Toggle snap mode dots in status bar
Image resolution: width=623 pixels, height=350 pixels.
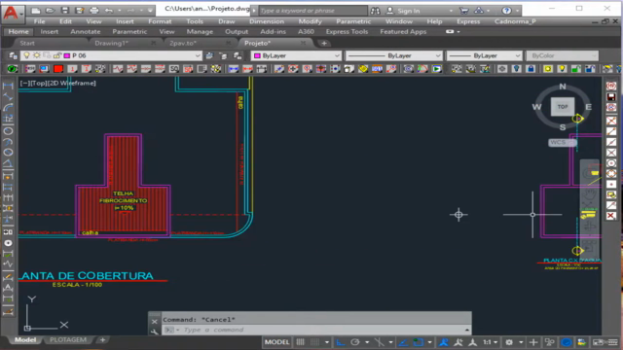point(314,342)
